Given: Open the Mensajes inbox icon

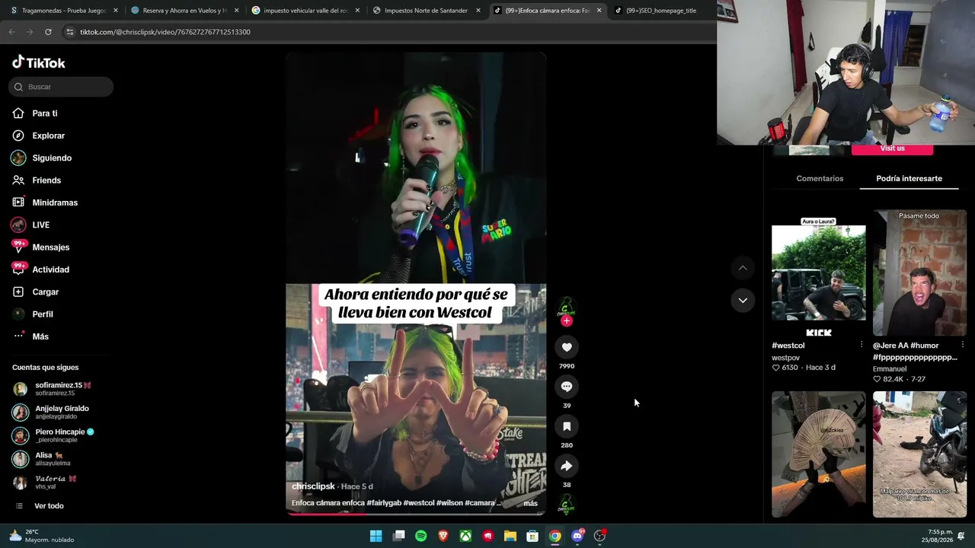Looking at the screenshot, I should (18, 247).
